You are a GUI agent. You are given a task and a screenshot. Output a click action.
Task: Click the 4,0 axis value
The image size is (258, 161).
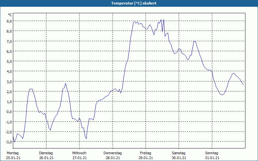tap(9, 71)
